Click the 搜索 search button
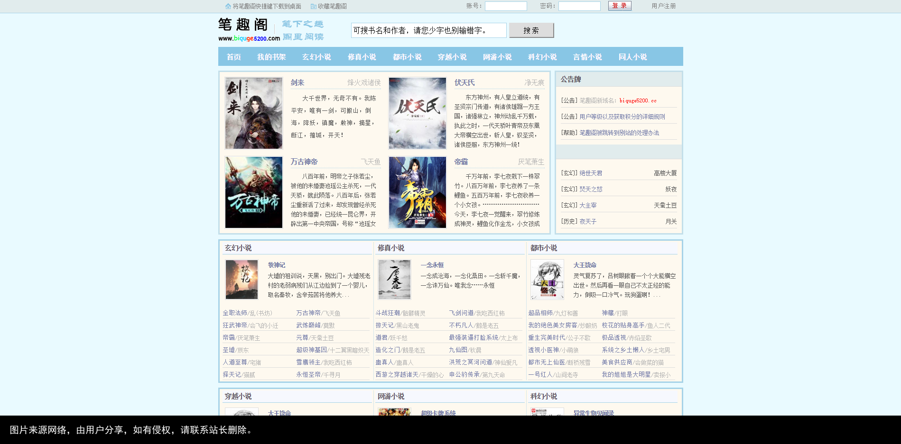Screen dimensions: 901x444 [531, 30]
